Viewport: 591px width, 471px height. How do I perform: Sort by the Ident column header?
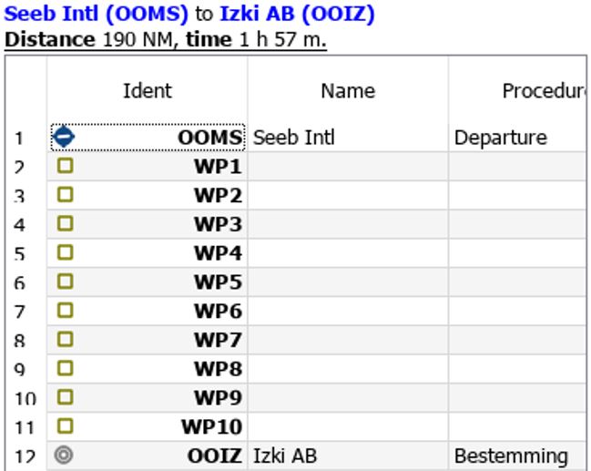tap(148, 90)
